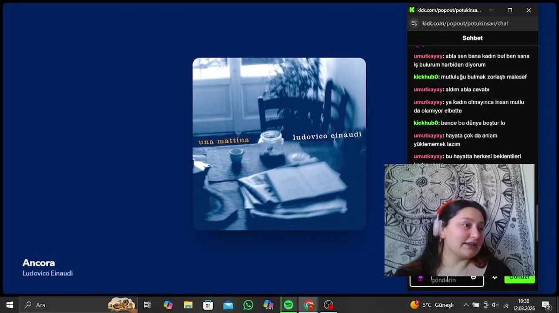Screen dimensions: 559x313
Task: Click the taskbar search box labeled Ara
Action: pos(78,305)
